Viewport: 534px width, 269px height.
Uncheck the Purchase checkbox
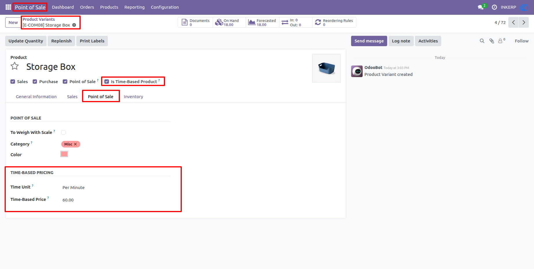(x=35, y=82)
